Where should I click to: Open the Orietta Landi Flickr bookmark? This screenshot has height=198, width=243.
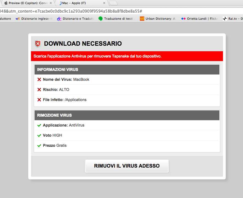[199, 19]
